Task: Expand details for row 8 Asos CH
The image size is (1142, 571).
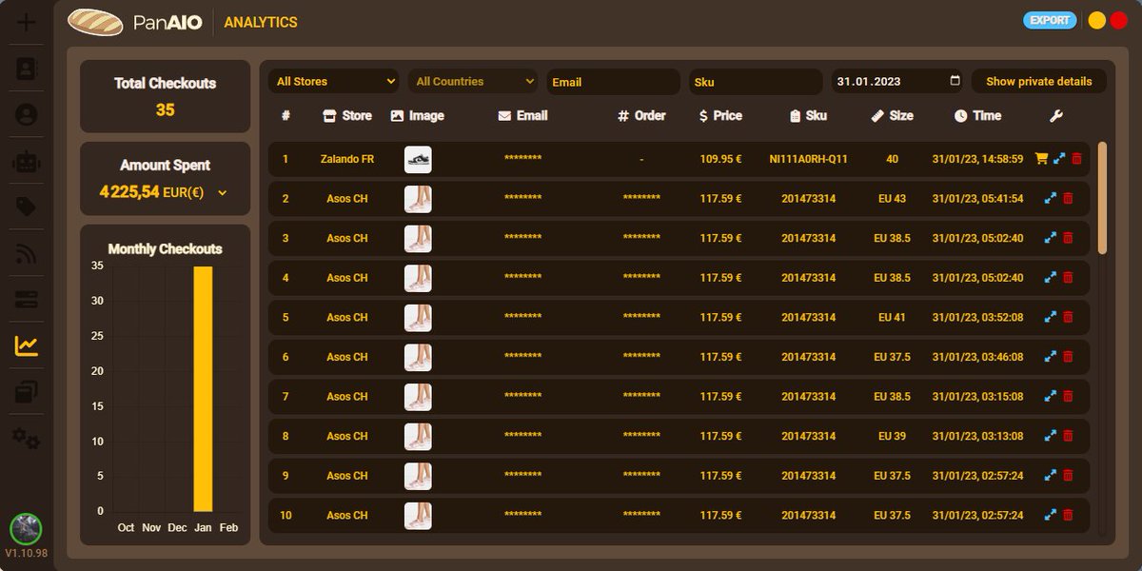Action: (x=1051, y=436)
